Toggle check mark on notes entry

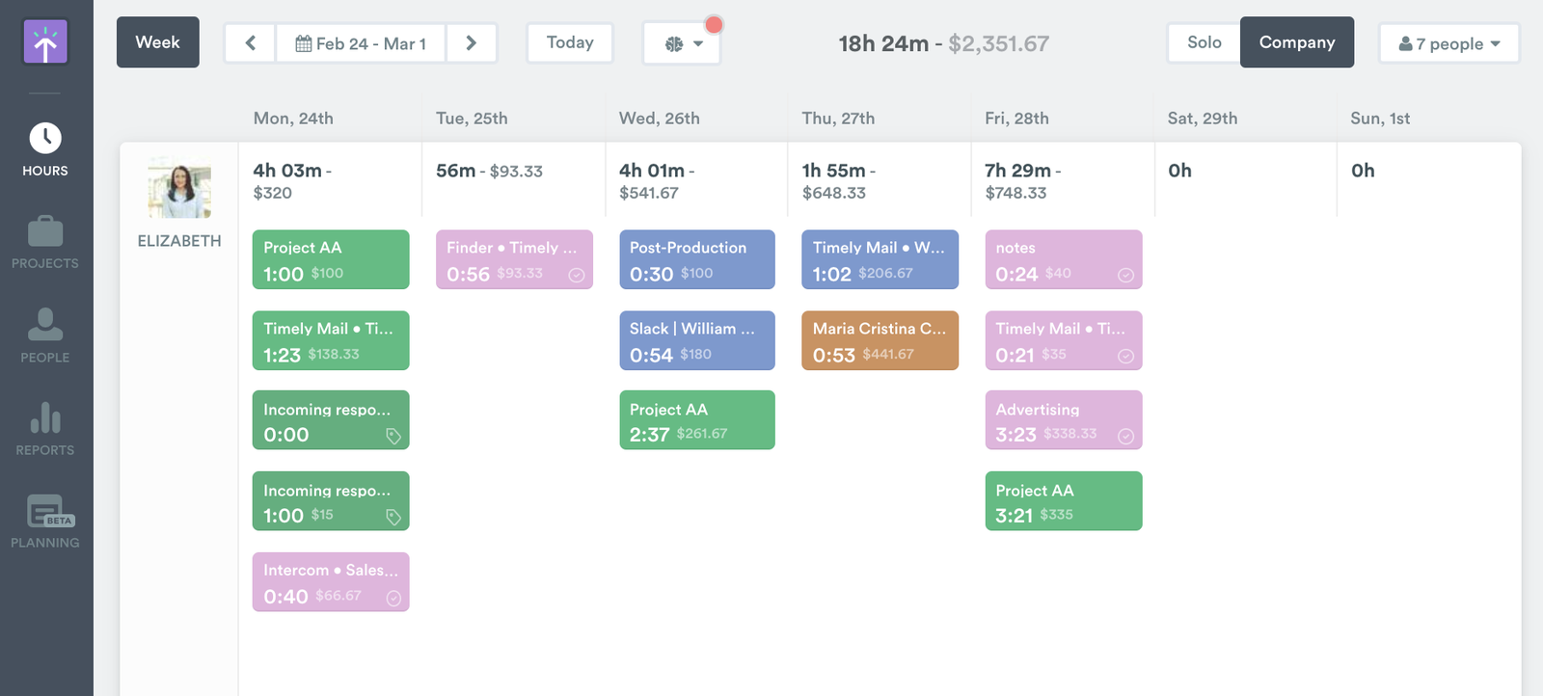click(1125, 275)
